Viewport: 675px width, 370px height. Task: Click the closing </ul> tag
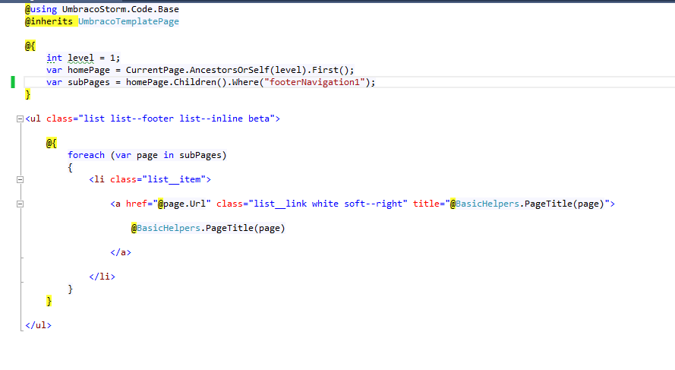tap(38, 325)
